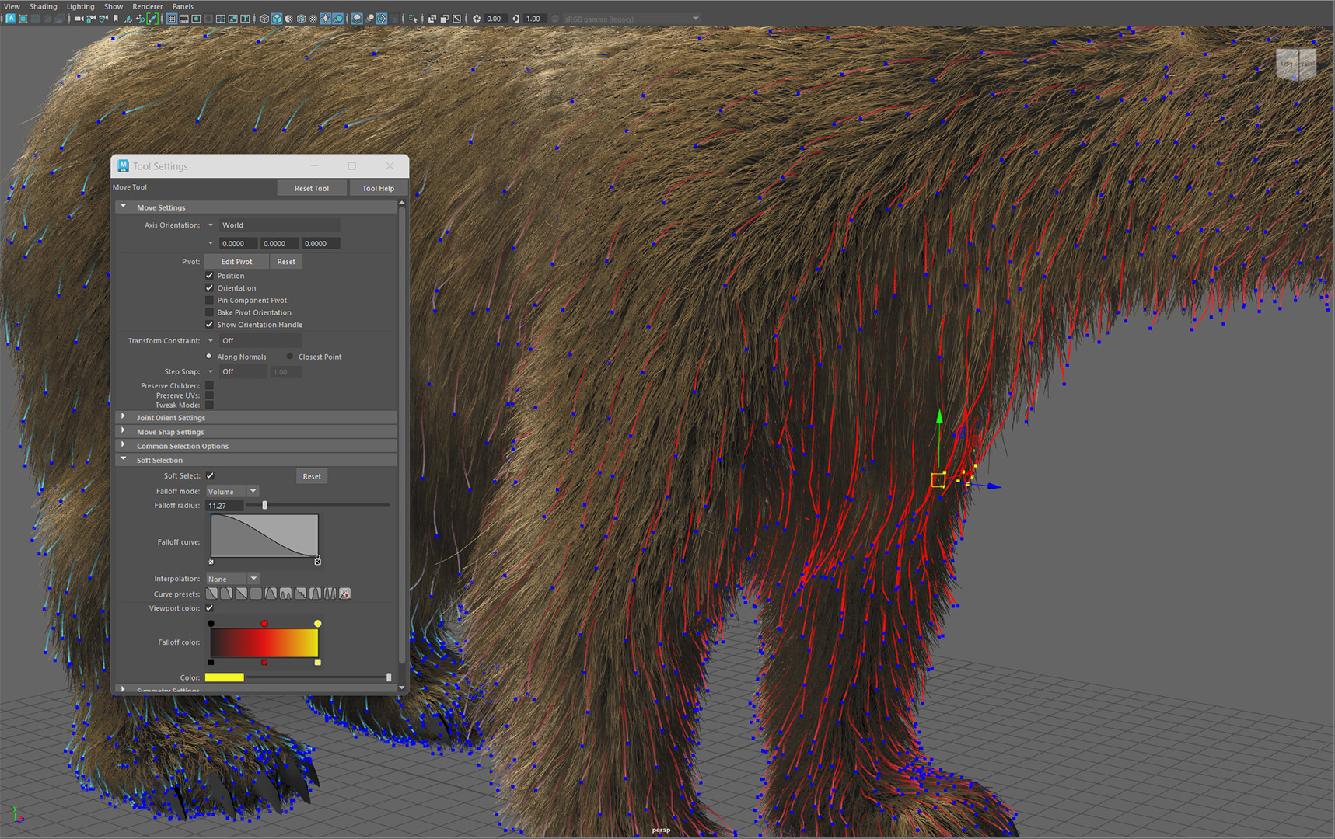The image size is (1335, 839).
Task: Click the pivot Reset button
Action: click(x=286, y=262)
